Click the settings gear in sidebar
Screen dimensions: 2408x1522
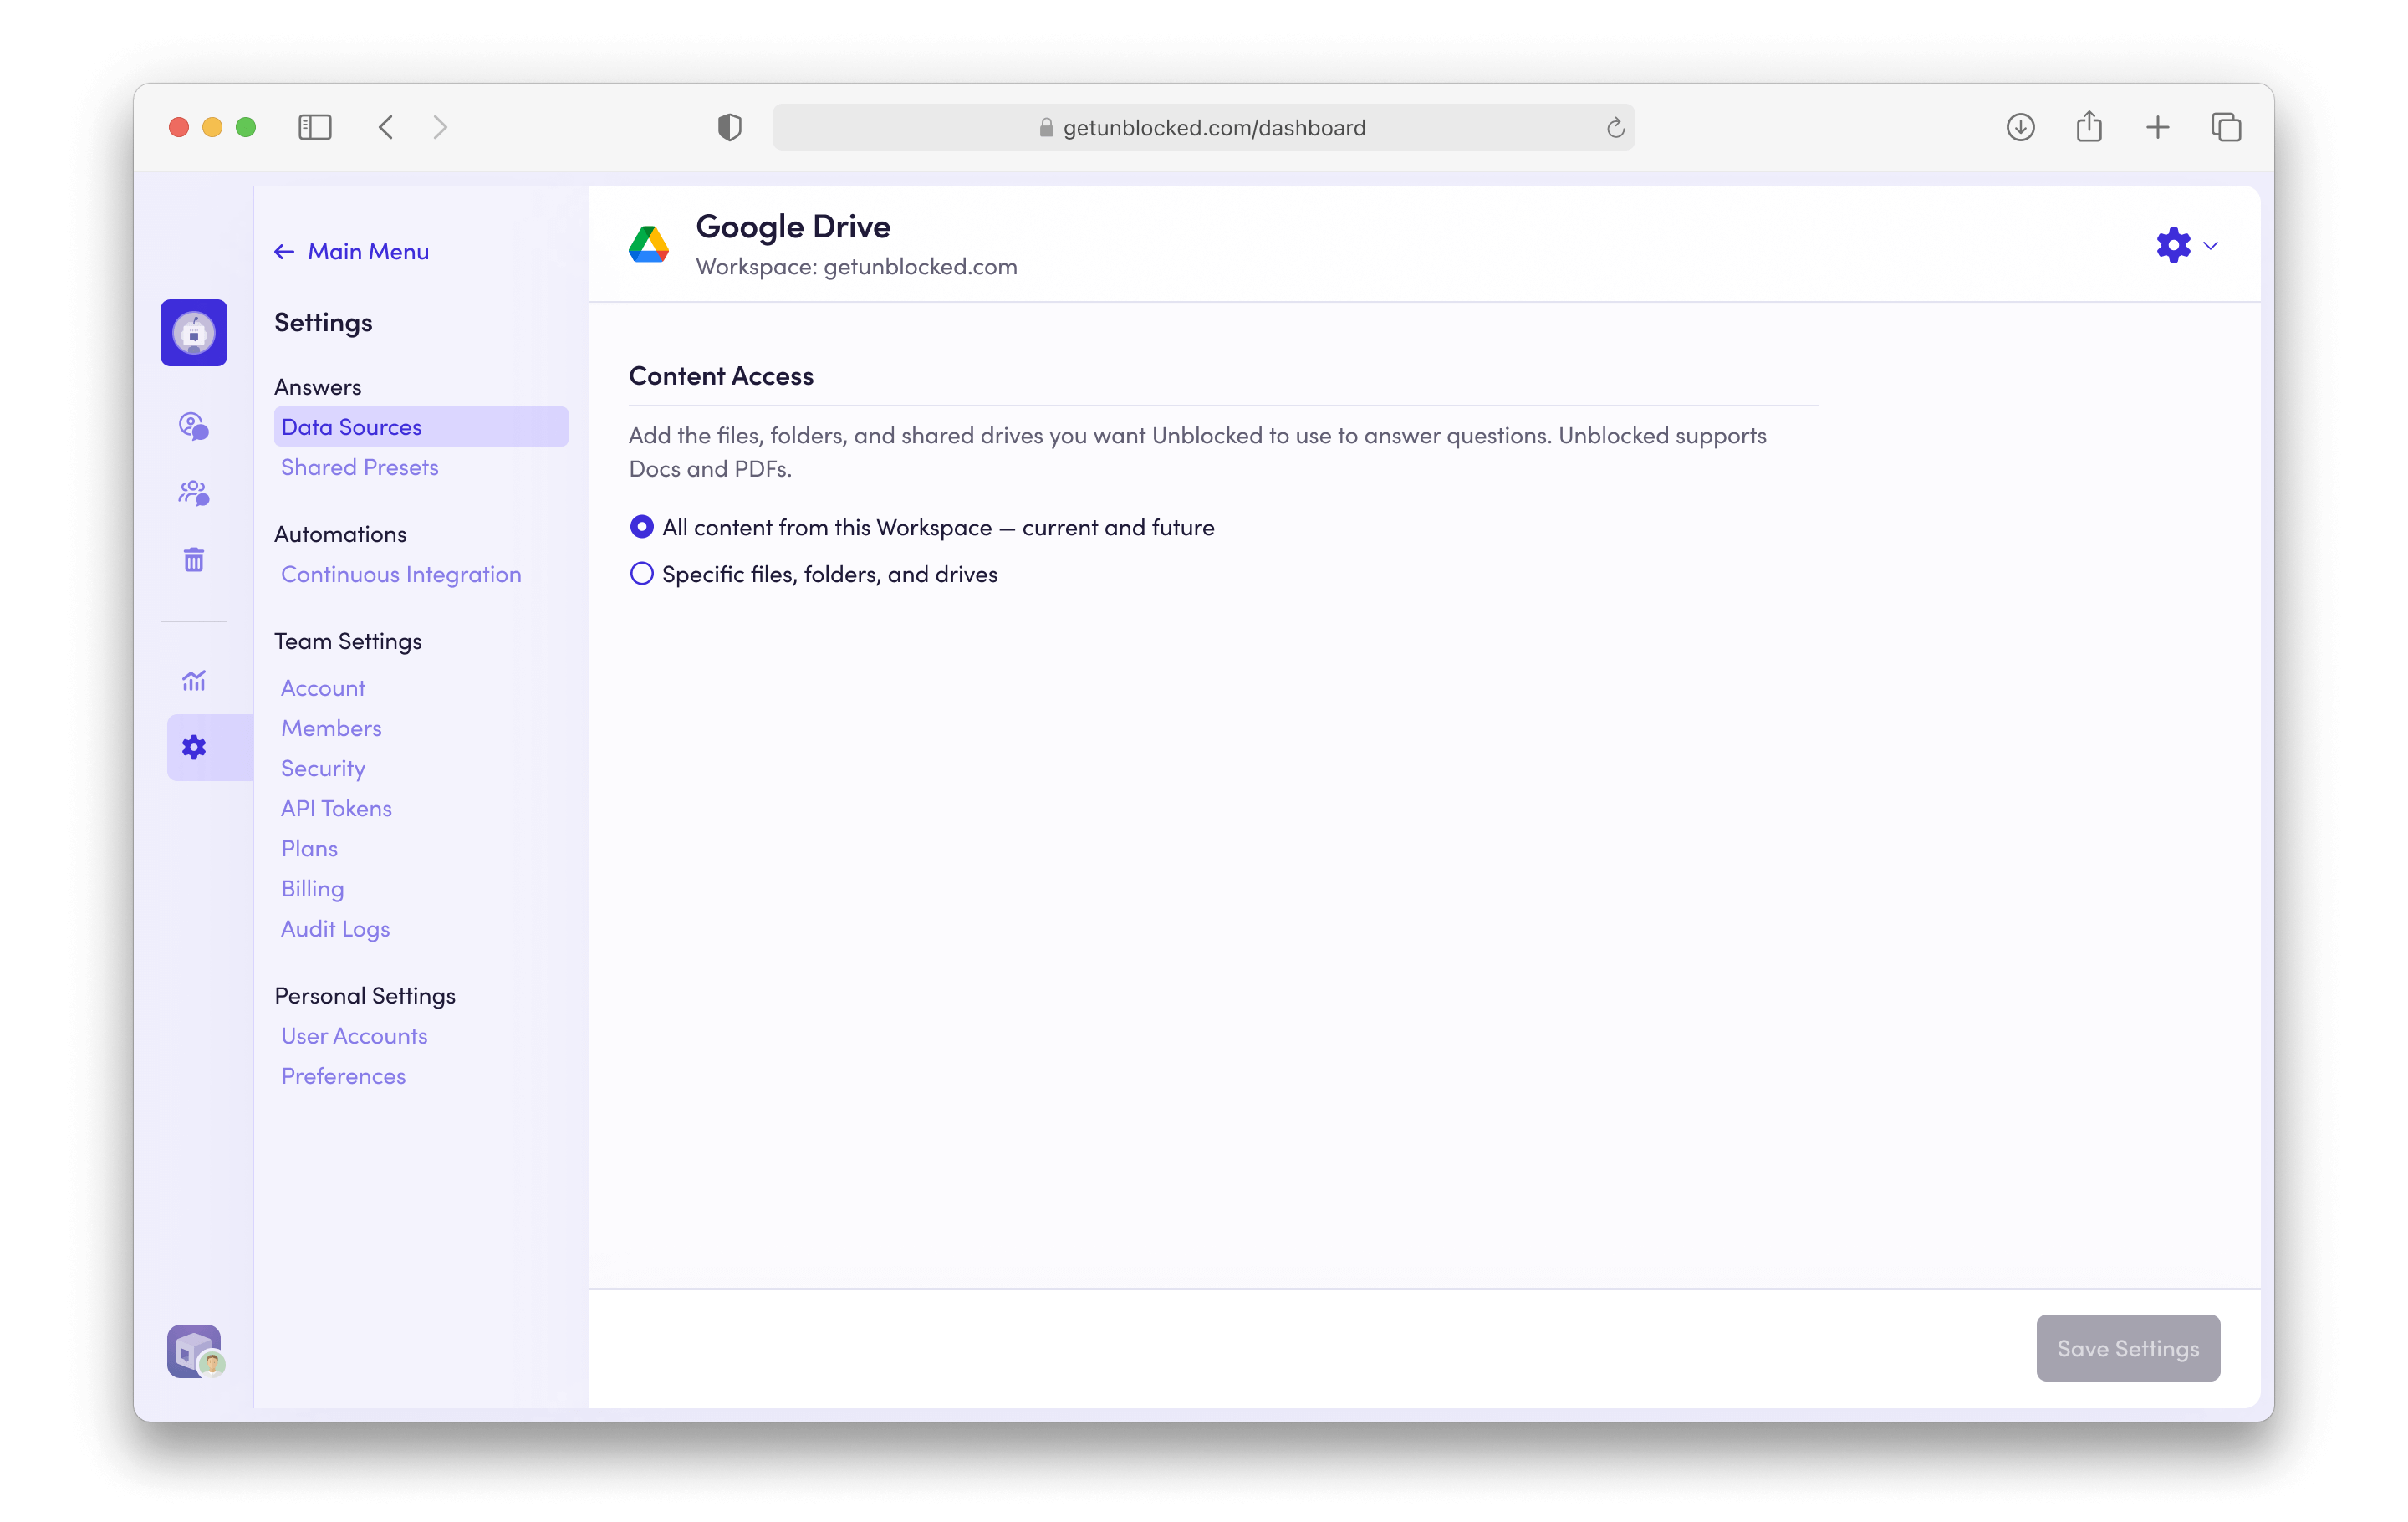(193, 747)
